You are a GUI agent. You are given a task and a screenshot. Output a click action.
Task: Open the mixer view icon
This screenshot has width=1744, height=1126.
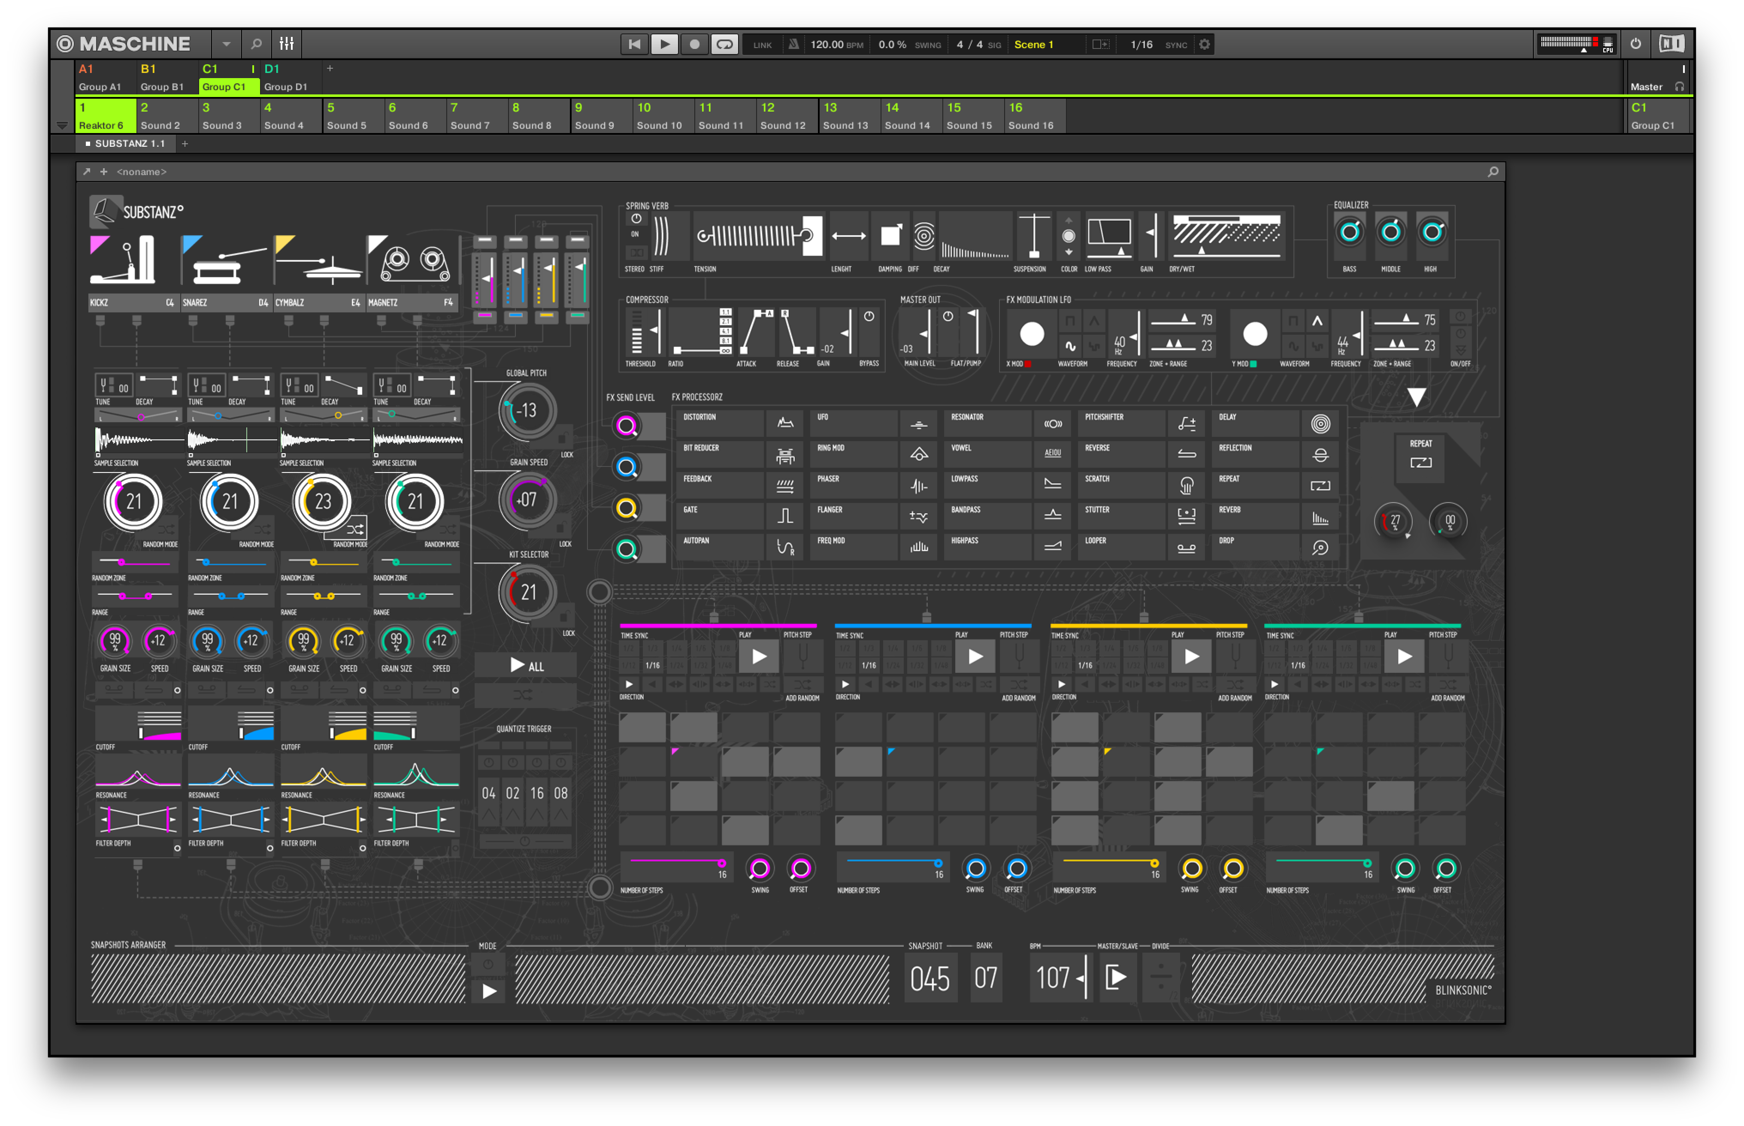pos(287,44)
